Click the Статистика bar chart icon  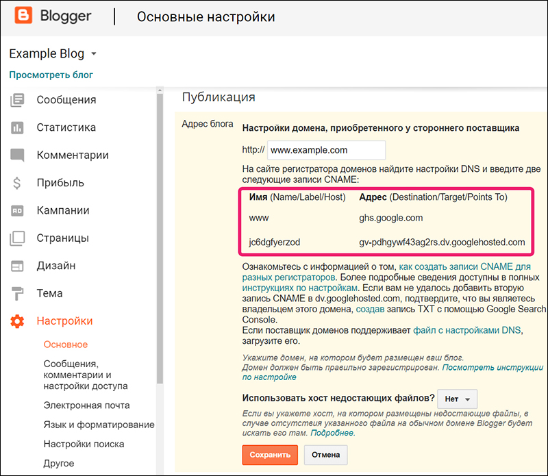[17, 128]
